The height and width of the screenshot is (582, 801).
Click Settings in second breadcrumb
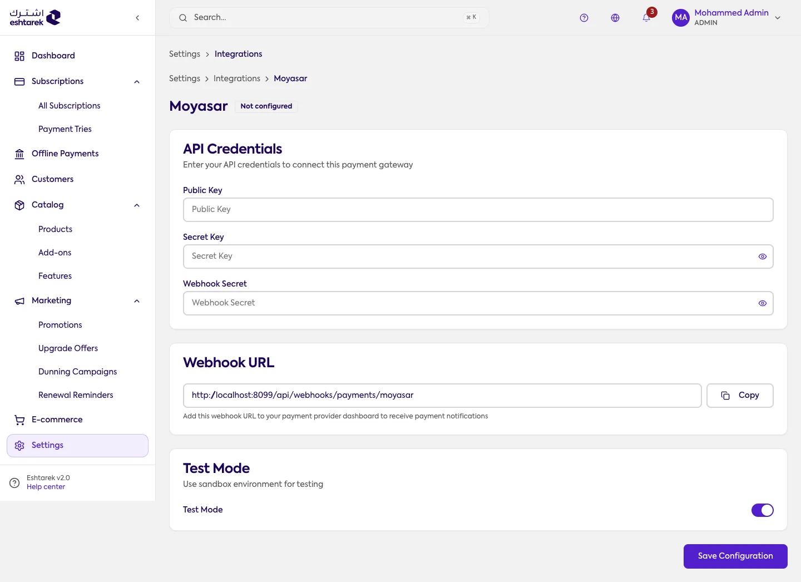click(x=185, y=78)
